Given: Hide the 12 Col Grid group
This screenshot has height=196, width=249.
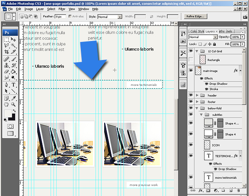Looking at the screenshot, I should [191, 51].
